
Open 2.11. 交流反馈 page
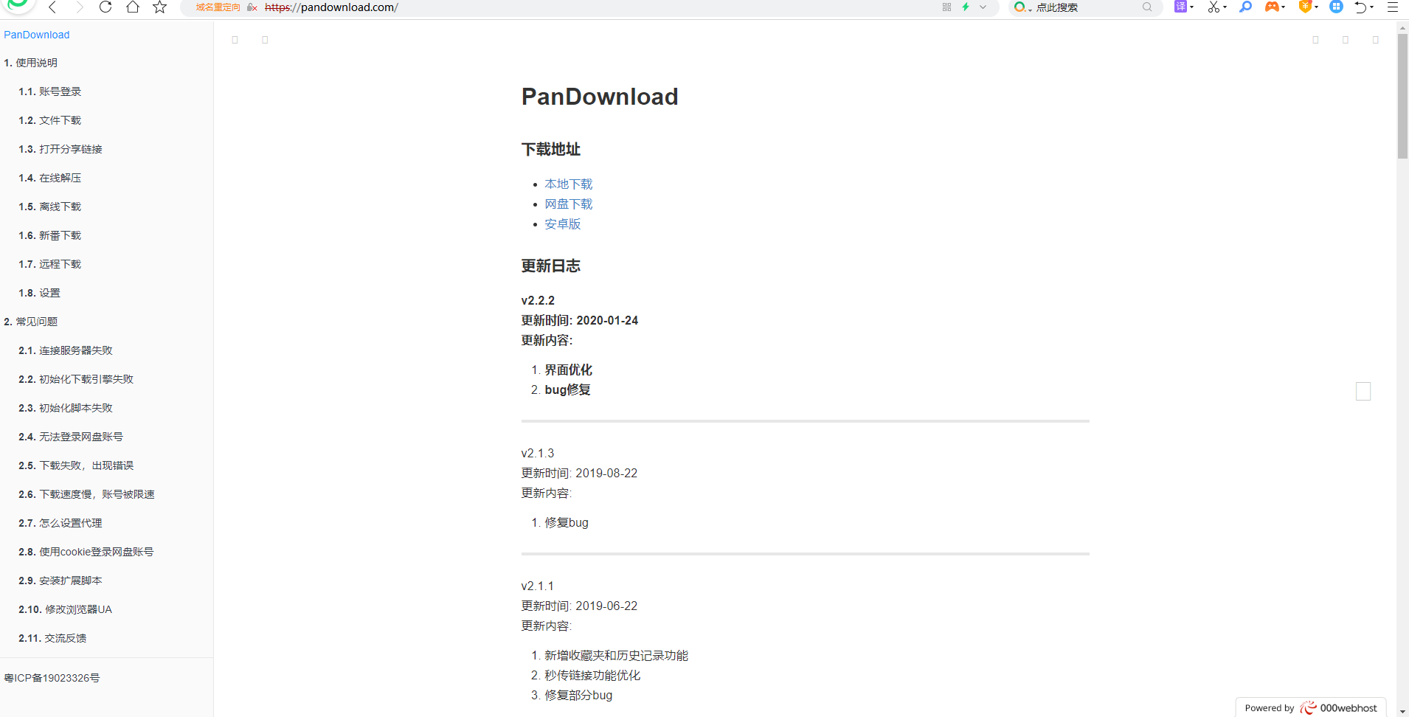(52, 638)
